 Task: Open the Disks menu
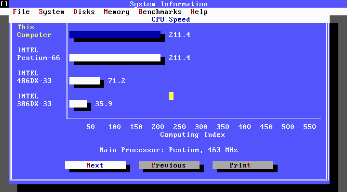[x=84, y=12]
